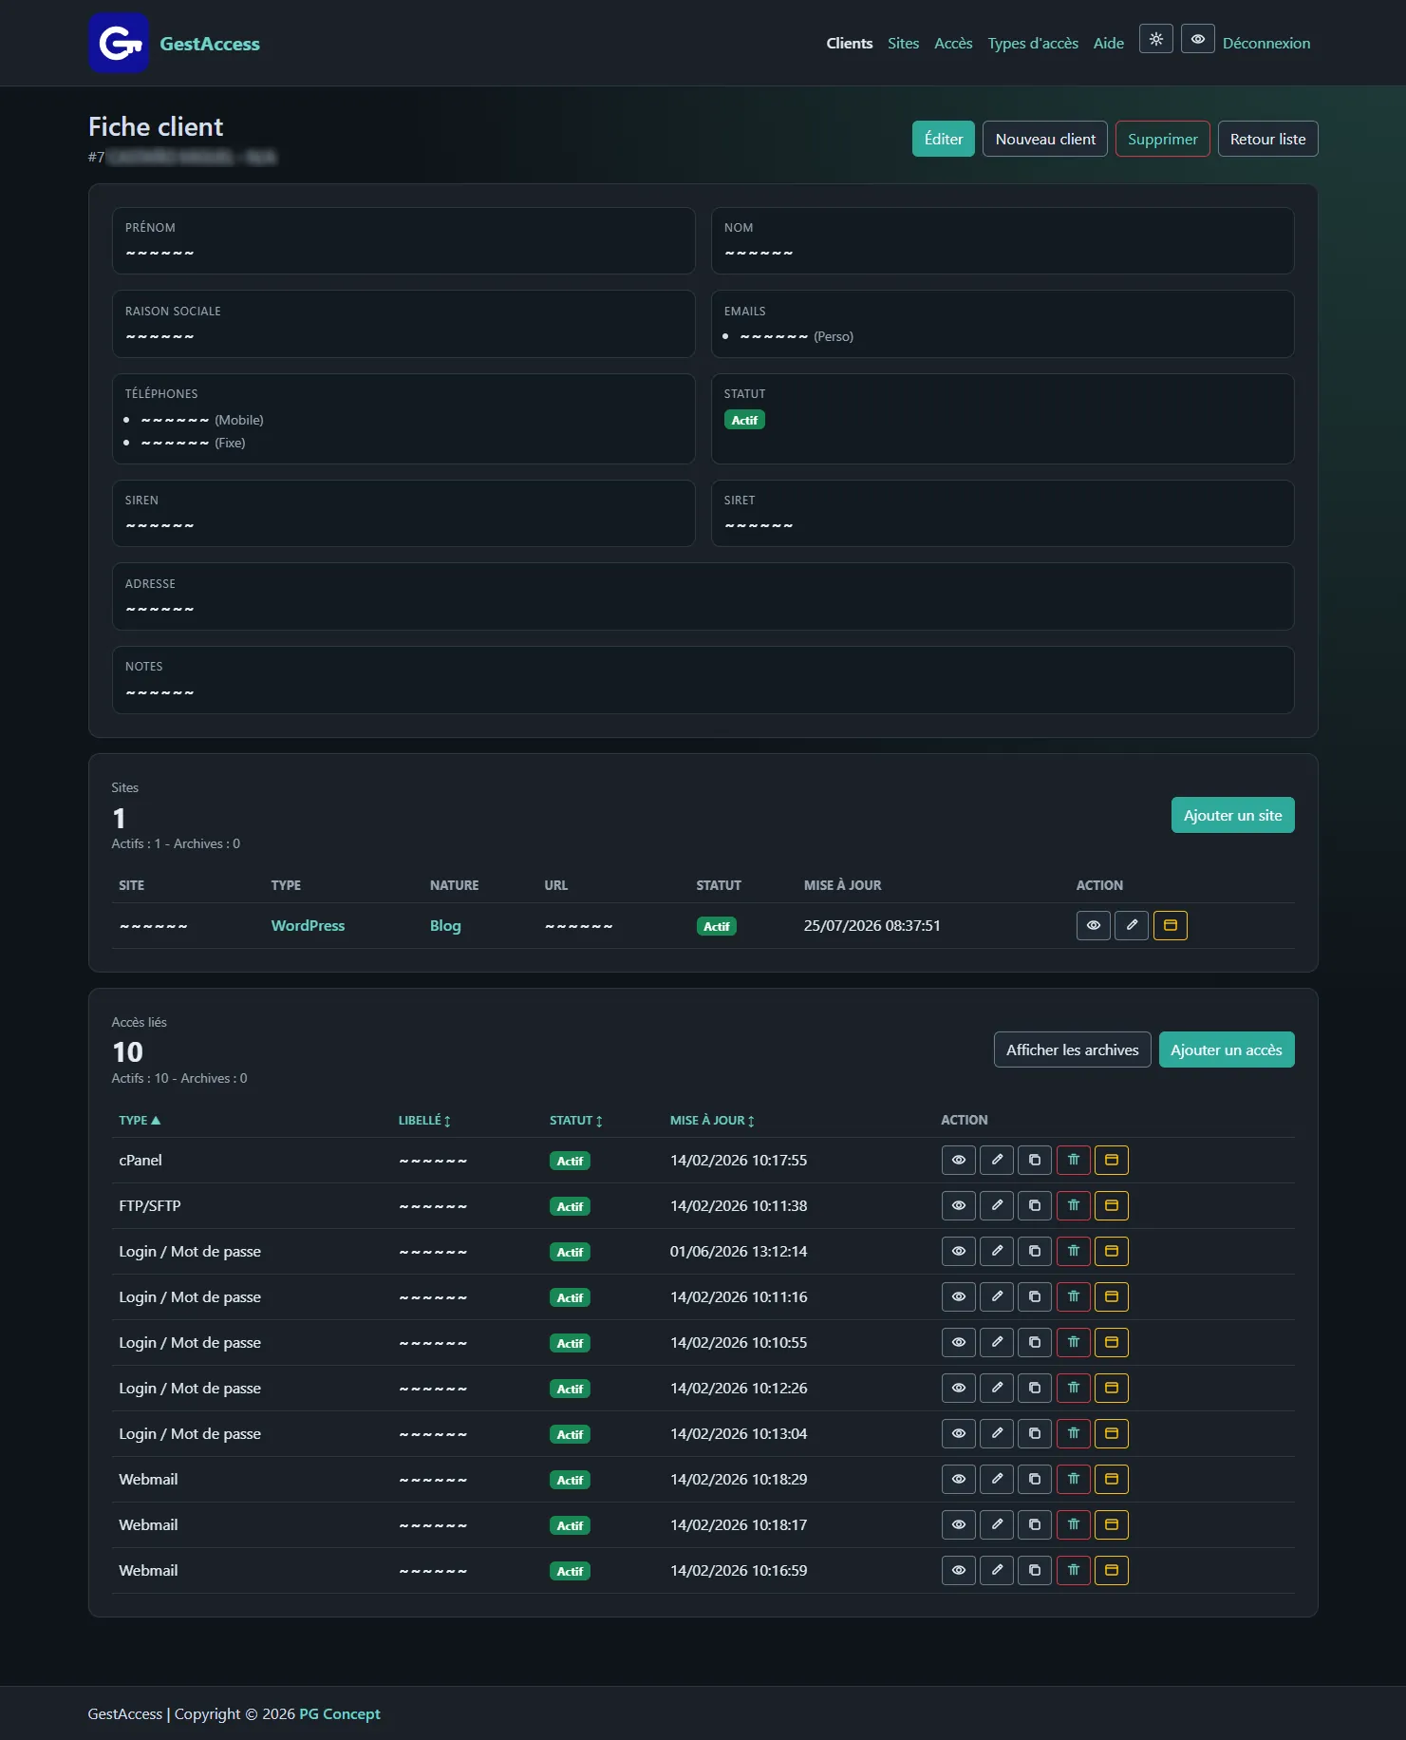
Task: Click GestAccess brand name link
Action: pyautogui.click(x=209, y=43)
